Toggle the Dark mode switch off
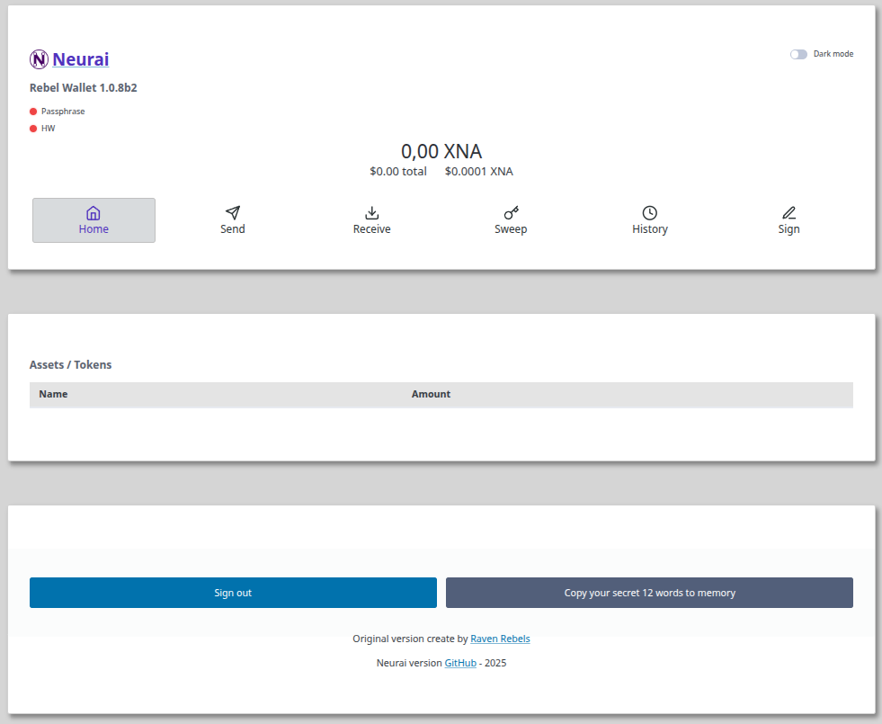 click(x=798, y=54)
